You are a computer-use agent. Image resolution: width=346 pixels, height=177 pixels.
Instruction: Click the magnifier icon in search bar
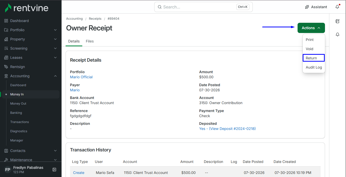[x=160, y=7]
